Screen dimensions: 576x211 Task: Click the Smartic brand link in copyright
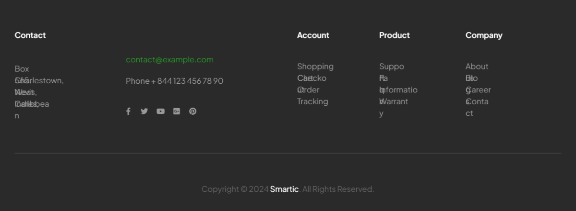pos(284,189)
